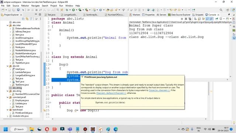Close the Project Explorer view
Screen dimensions: 236x133
coord(21,15)
